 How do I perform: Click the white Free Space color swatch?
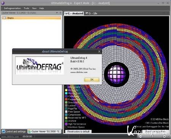66,112
